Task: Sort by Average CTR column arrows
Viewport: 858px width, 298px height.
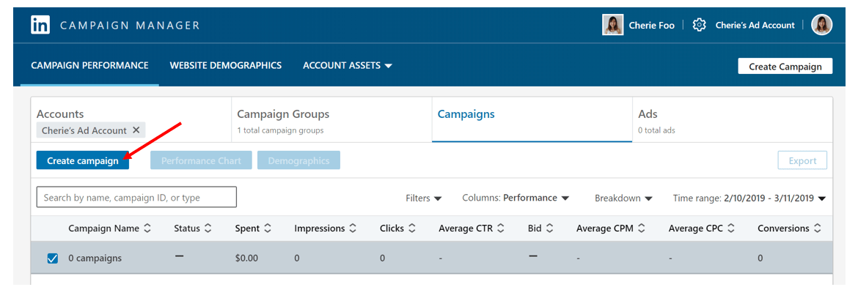Action: point(501,228)
